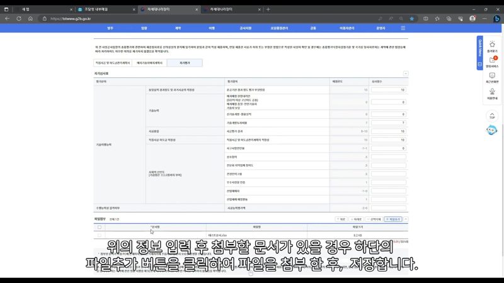The width and height of the screenshot is (504, 283).
Task: Select the 테스트문서 xlsx file name
Action: tap(217, 235)
